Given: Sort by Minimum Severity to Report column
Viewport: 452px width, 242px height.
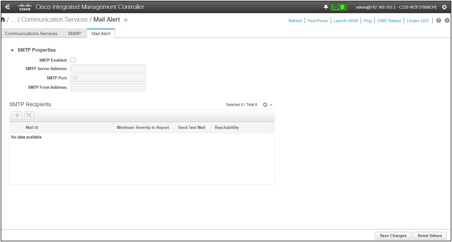Looking at the screenshot, I should point(143,127).
